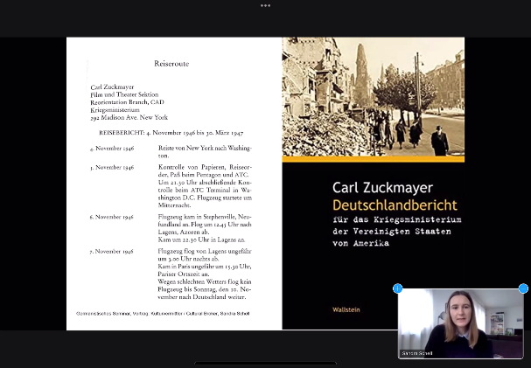The image size is (531, 368).
Task: Click the '292 Madison Ave. New York' address line
Action: [x=129, y=118]
